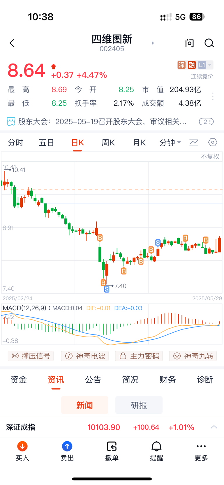Tap the blue S marker at 7.40 low
224x485 pixels.
point(107,289)
